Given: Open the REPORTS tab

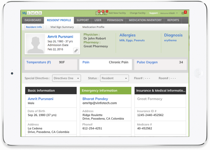Looking at the screenshot, I should pos(173,20).
